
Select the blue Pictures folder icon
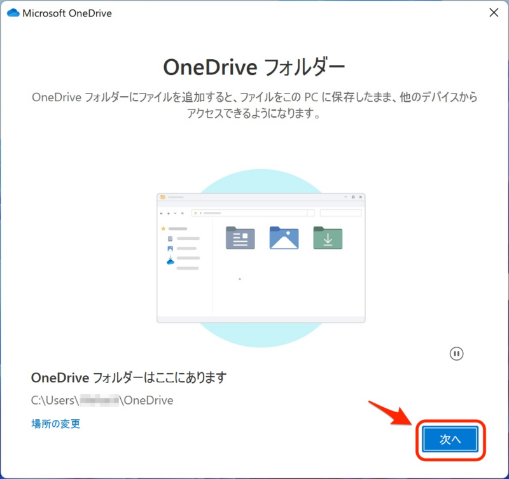click(x=284, y=237)
